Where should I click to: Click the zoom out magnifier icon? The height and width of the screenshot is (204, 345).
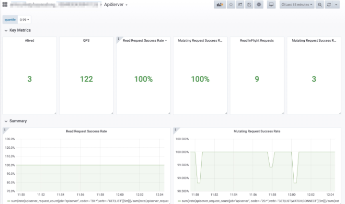[320, 5]
